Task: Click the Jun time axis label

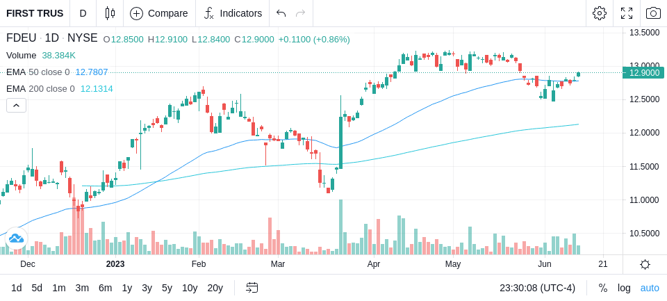Action: (x=545, y=264)
